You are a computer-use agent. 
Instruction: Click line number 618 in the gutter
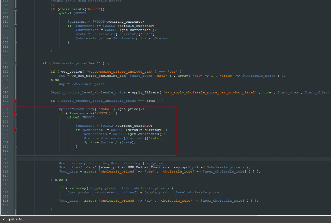(5, 180)
